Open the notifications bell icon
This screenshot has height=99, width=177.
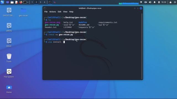155,2
